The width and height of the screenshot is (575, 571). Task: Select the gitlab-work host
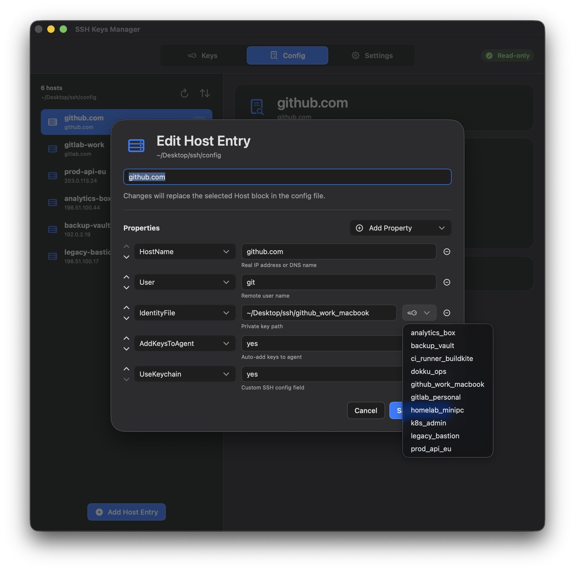point(76,149)
